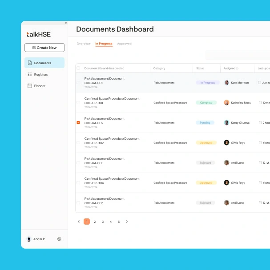Check the CDE-RA-003 row checkbox
The image size is (270, 270).
pyautogui.click(x=78, y=162)
